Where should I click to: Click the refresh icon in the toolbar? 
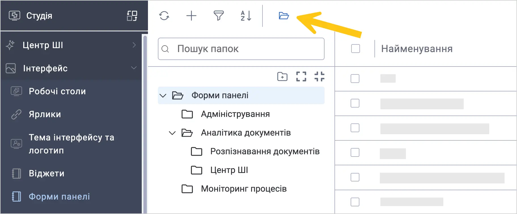(164, 16)
